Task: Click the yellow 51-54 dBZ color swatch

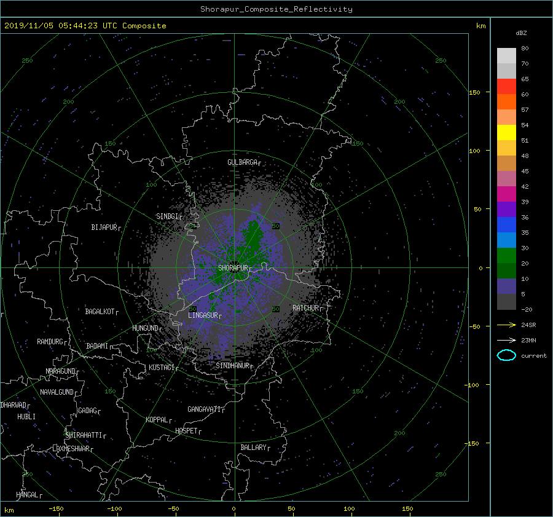Action: click(506, 133)
